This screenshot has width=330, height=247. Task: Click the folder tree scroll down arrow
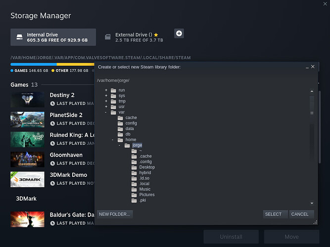pyautogui.click(x=312, y=203)
